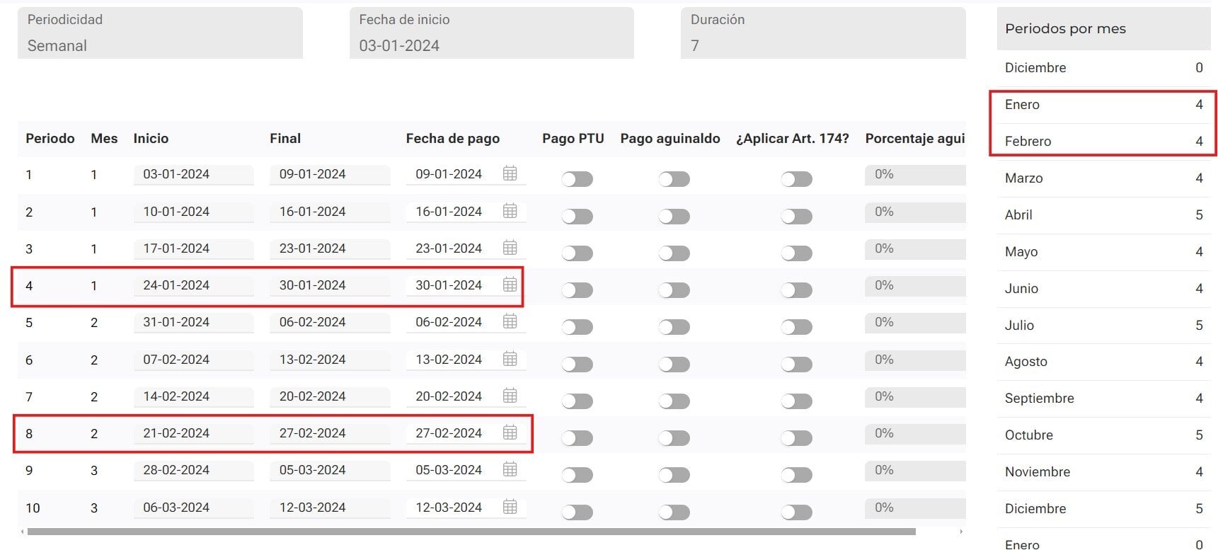This screenshot has height=550, width=1218.
Task: Click the Final field 12-03-2024
Action: (x=330, y=508)
